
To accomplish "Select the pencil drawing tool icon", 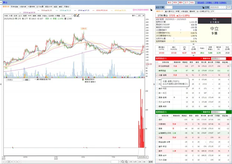I will click(78, 16).
